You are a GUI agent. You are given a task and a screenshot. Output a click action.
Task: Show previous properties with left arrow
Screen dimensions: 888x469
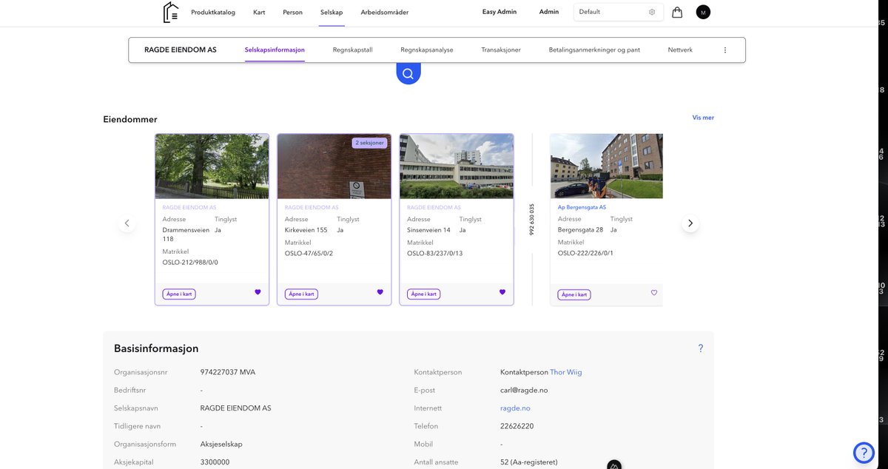pos(127,223)
